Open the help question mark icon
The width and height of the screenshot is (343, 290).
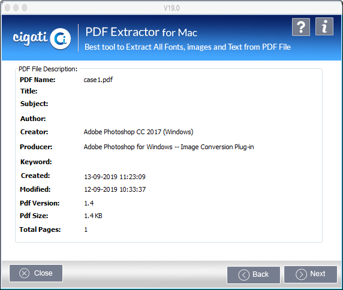301,27
